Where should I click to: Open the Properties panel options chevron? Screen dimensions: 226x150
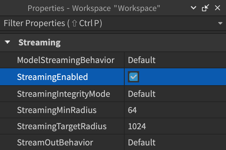coord(193,8)
